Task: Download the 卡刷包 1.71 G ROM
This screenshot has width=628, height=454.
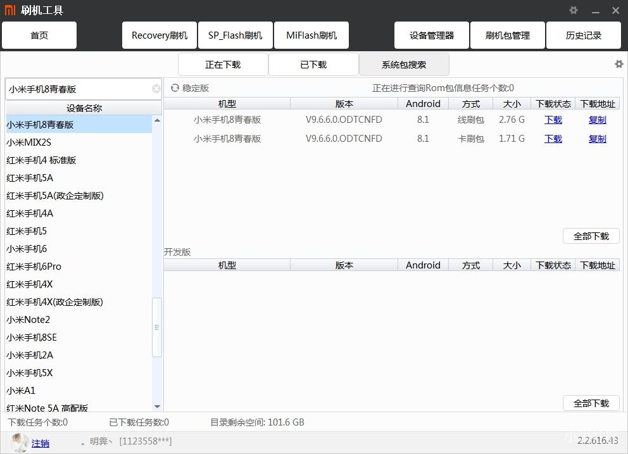Action: pos(553,139)
